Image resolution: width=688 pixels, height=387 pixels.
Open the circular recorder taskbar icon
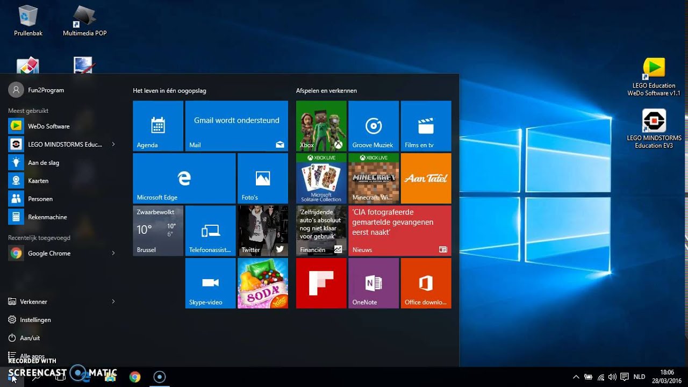160,377
